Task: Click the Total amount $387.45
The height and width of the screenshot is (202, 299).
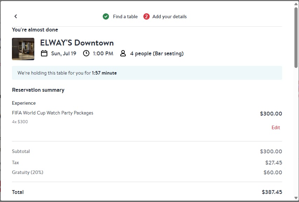Action: [x=272, y=192]
